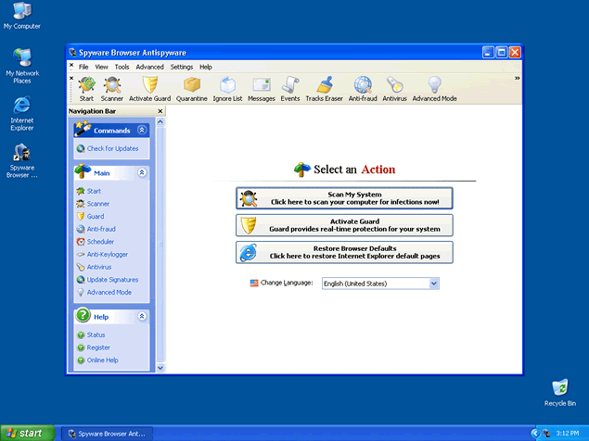589x441 pixels.
Task: Click the Scanner toolbar icon
Action: 112,88
